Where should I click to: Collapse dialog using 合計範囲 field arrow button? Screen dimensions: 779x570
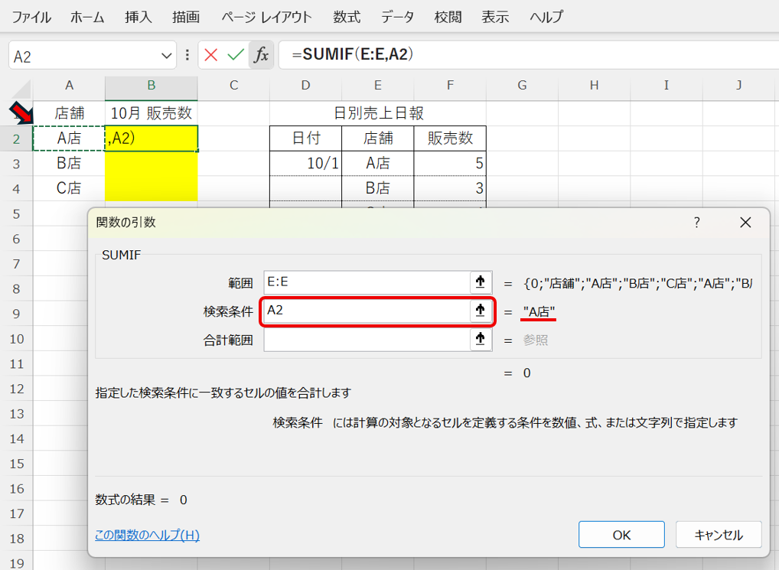[x=480, y=340]
